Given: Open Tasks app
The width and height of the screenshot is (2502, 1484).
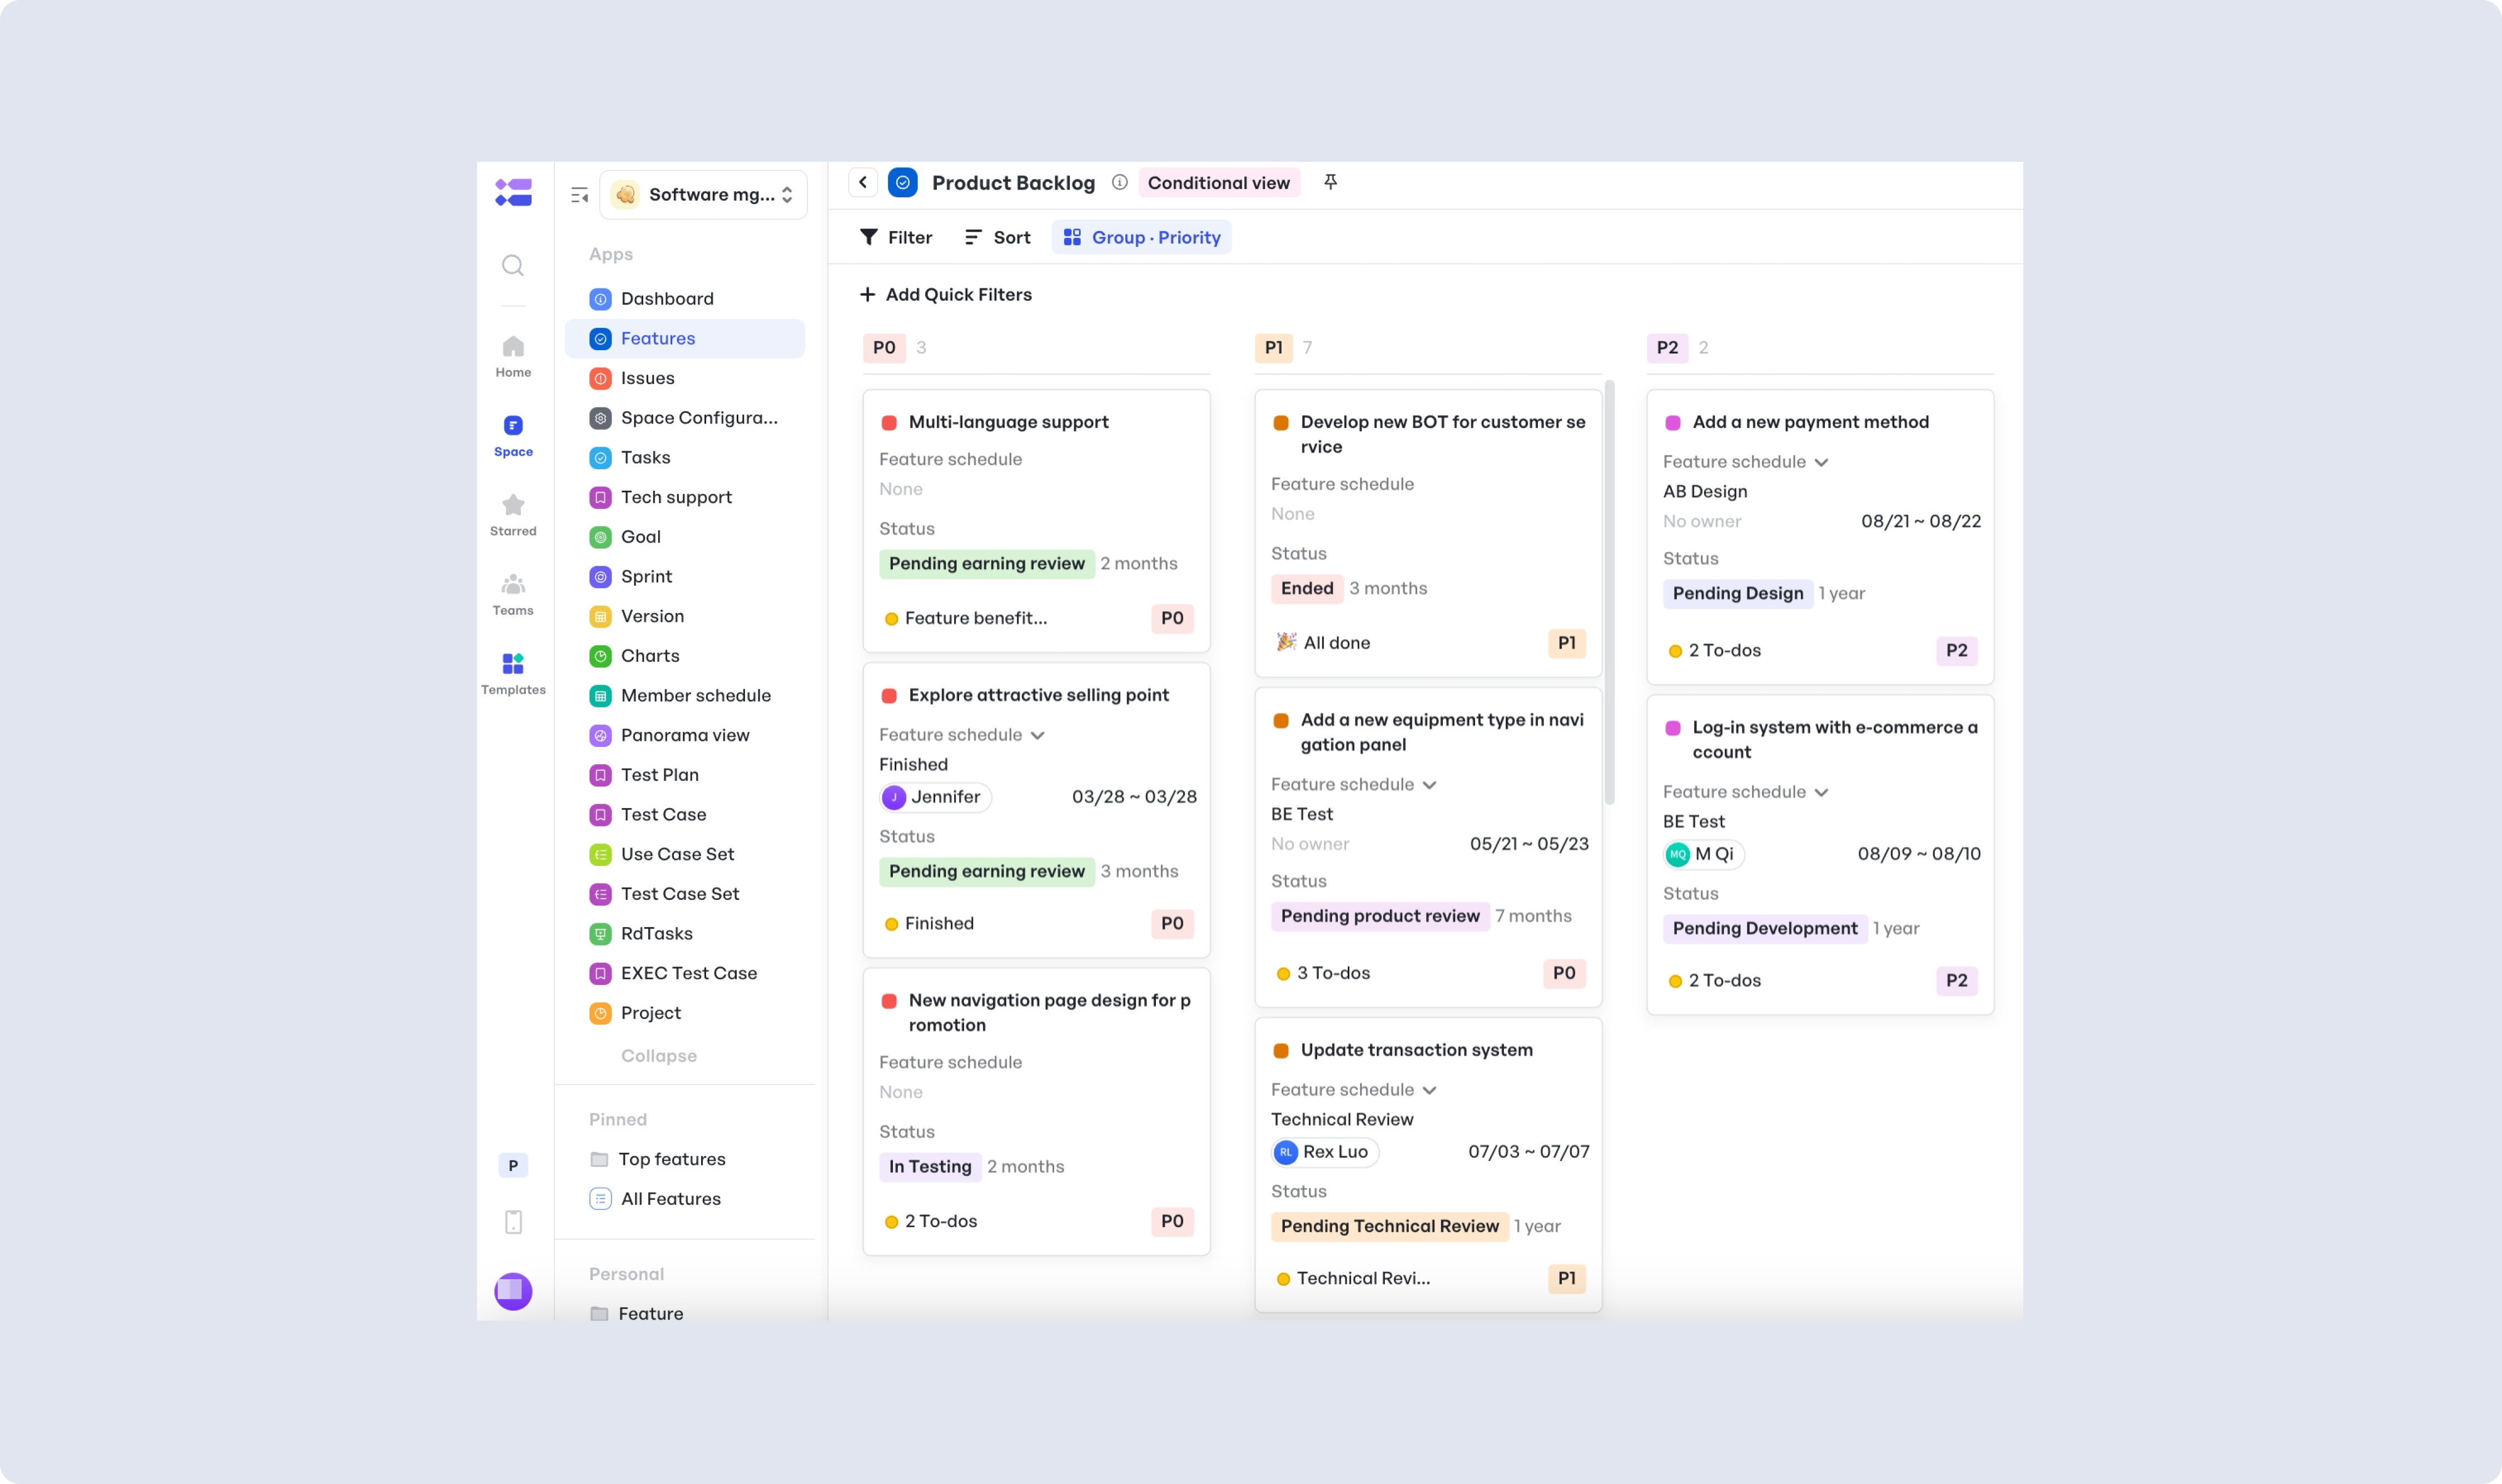Looking at the screenshot, I should [684, 457].
